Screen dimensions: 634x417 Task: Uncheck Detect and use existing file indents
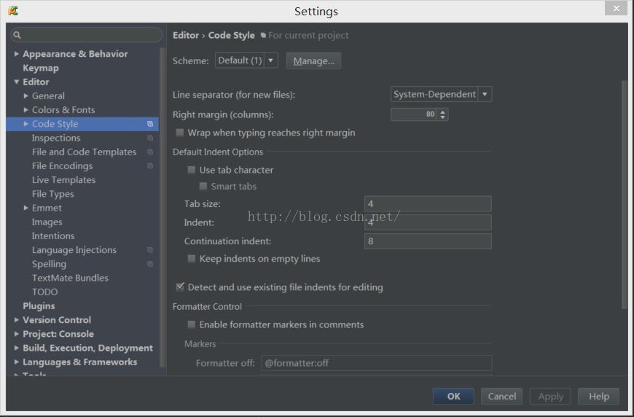(180, 287)
